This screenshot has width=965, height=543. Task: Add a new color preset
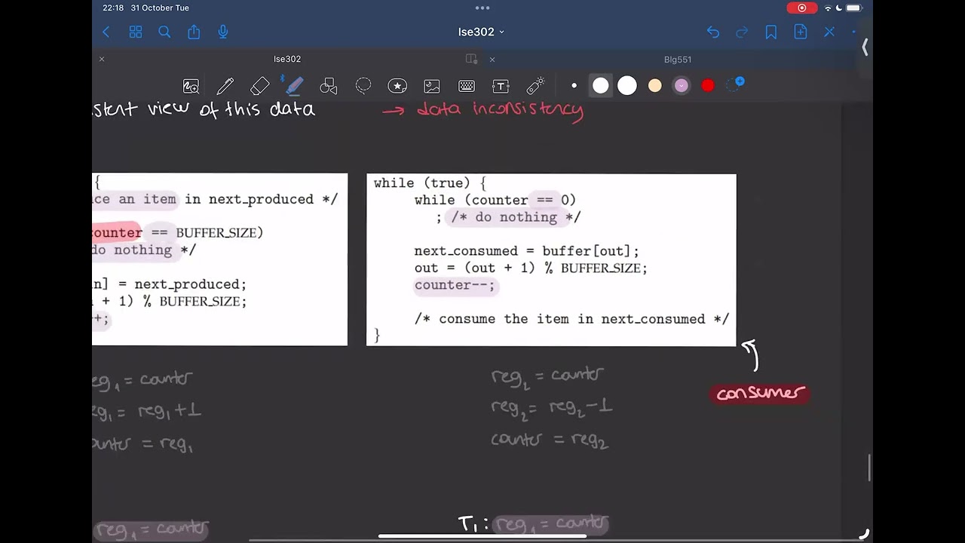(x=735, y=84)
